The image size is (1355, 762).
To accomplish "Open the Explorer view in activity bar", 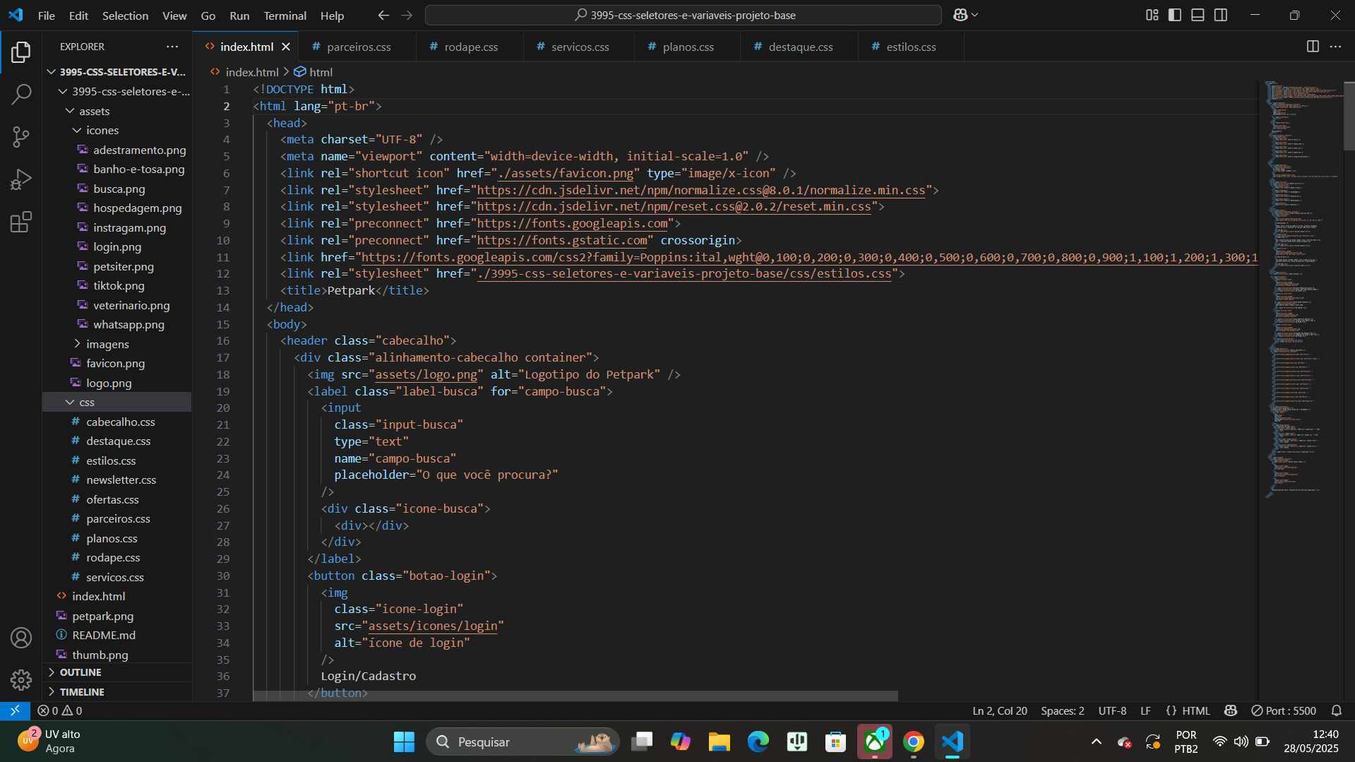I will [21, 52].
